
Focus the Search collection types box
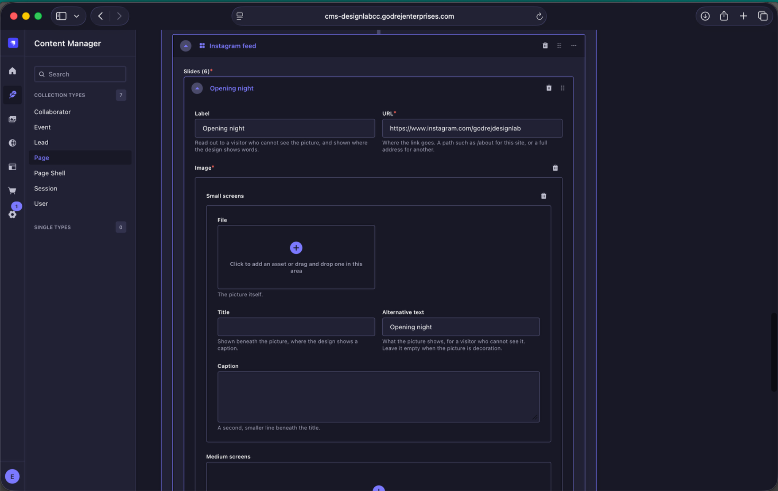click(x=80, y=74)
